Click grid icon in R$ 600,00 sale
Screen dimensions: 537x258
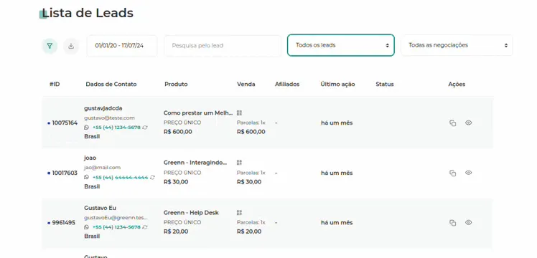coord(239,113)
